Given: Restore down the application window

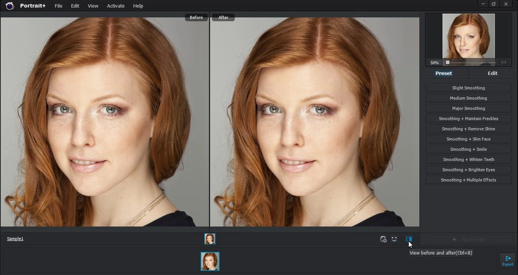Looking at the screenshot, I should [494, 4].
